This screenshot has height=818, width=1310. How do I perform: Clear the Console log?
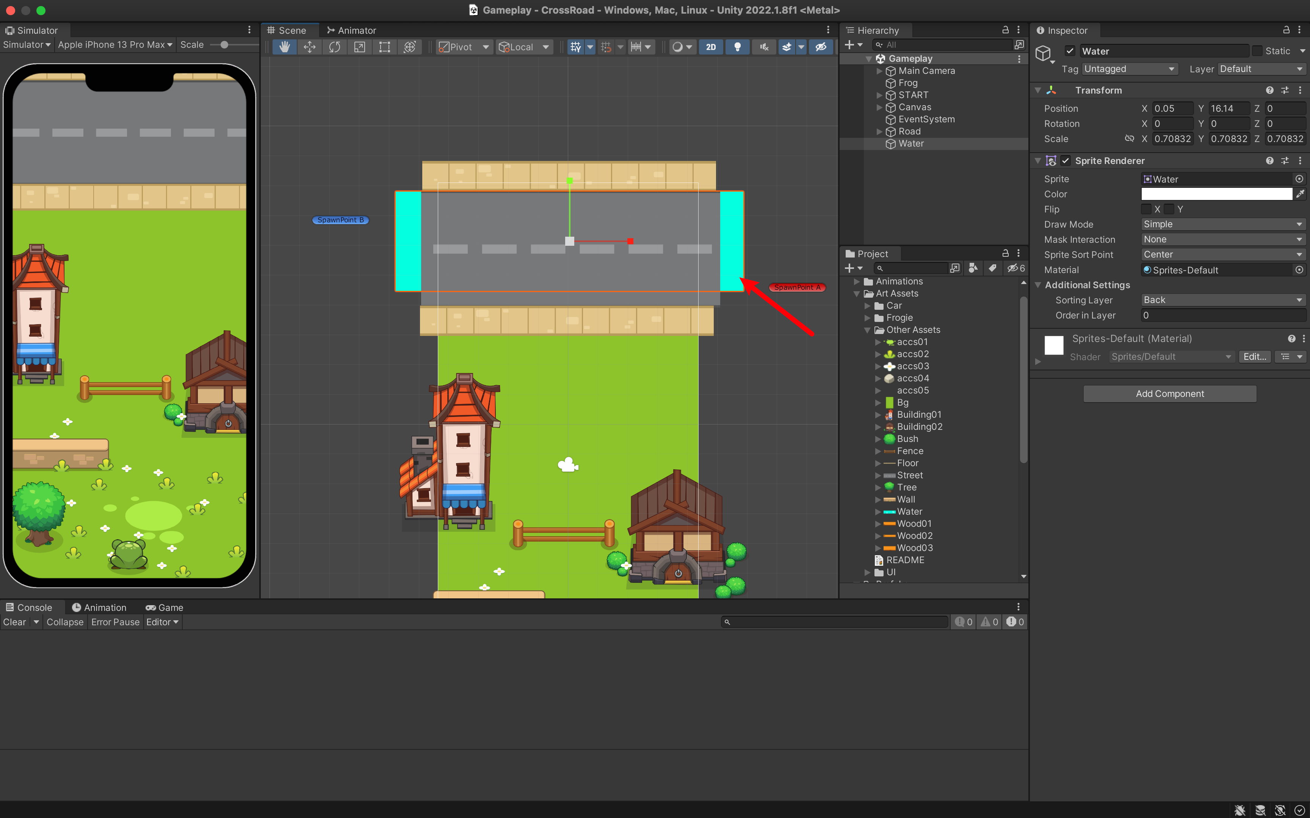point(15,622)
